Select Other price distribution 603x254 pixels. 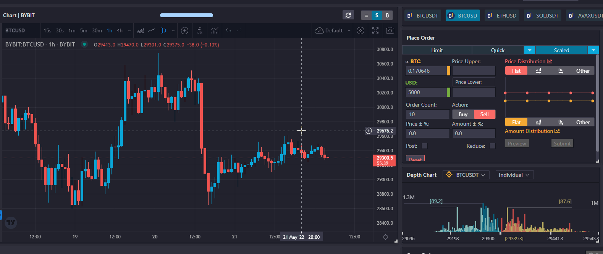pos(583,71)
